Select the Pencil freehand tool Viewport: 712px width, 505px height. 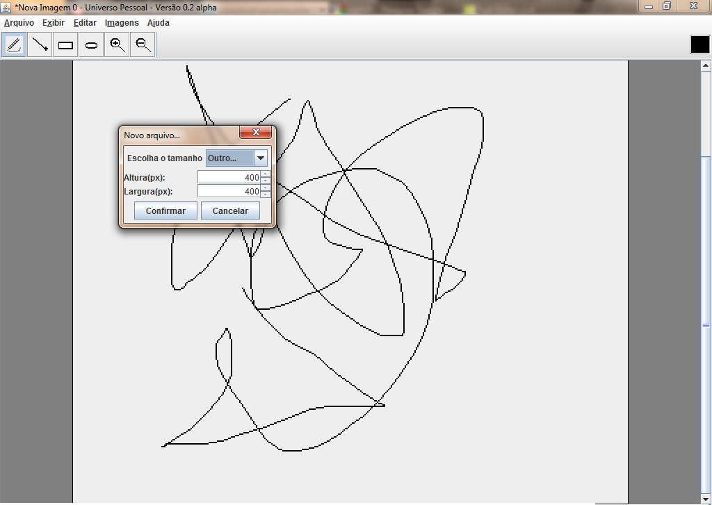14,45
